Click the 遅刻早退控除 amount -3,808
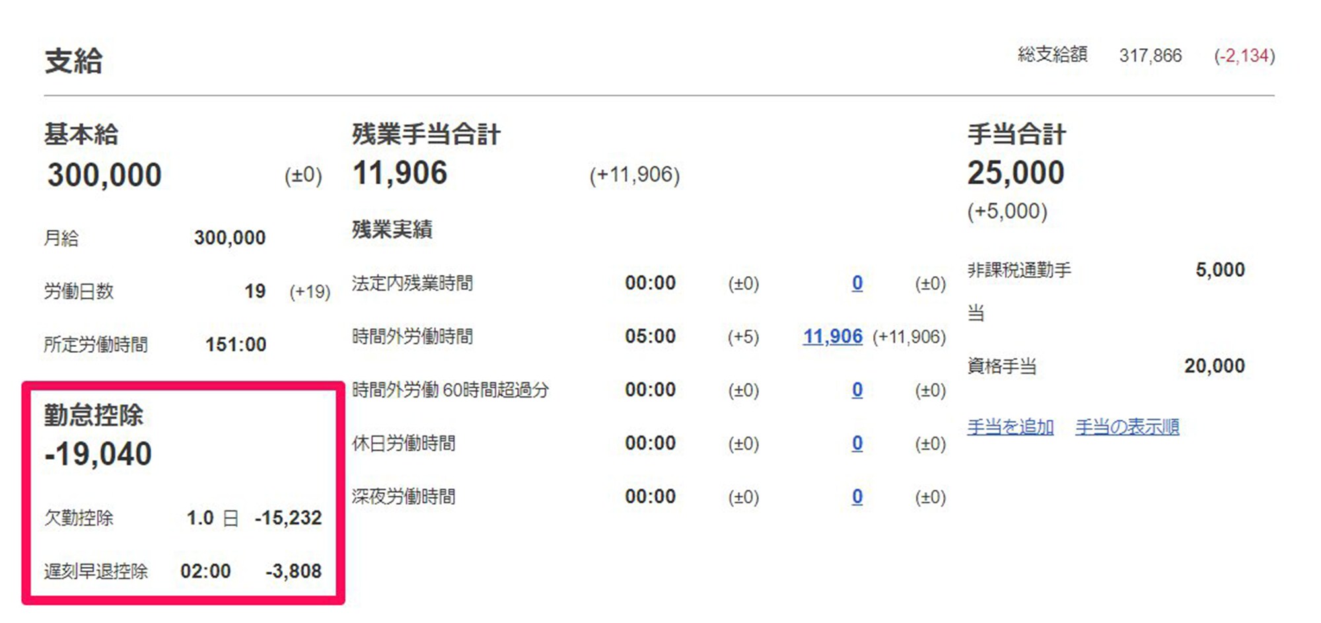Screen dimensions: 1321x623 293,571
